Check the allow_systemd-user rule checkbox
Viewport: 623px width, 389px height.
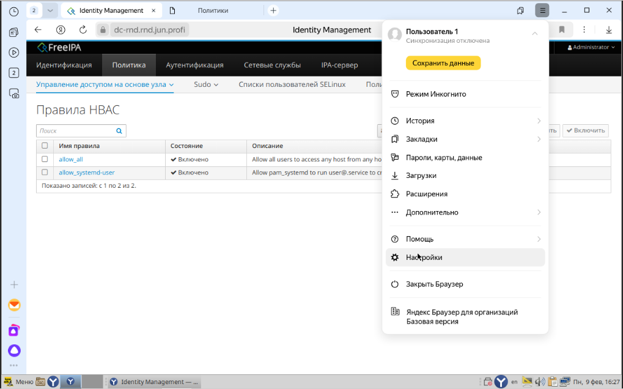point(45,172)
